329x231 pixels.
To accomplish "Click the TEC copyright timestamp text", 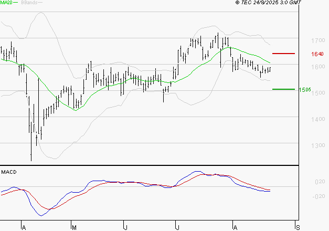I will (x=268, y=2).
